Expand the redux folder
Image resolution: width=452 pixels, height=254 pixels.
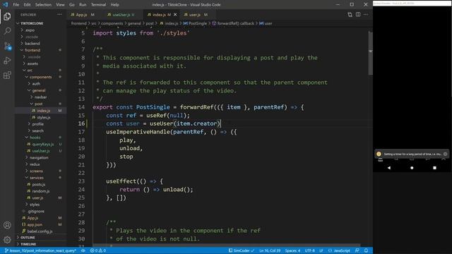pos(35,164)
